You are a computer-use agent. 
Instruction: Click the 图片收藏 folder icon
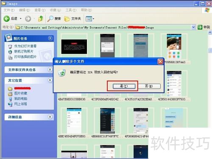[10, 94]
